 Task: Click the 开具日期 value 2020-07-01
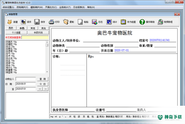pos(121,50)
